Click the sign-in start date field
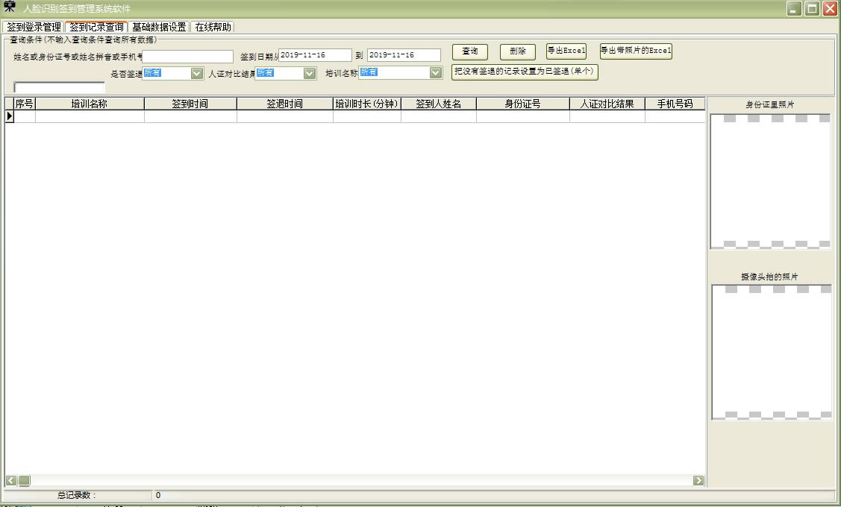 [315, 55]
